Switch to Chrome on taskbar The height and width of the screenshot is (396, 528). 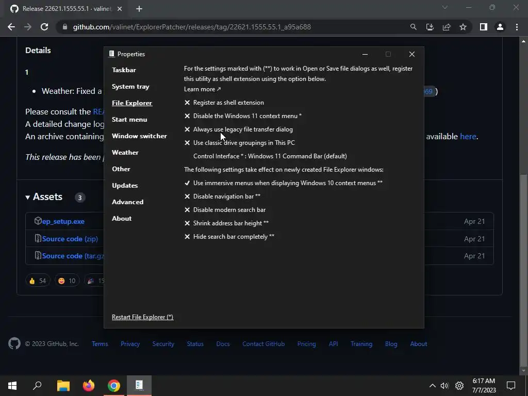click(x=114, y=386)
